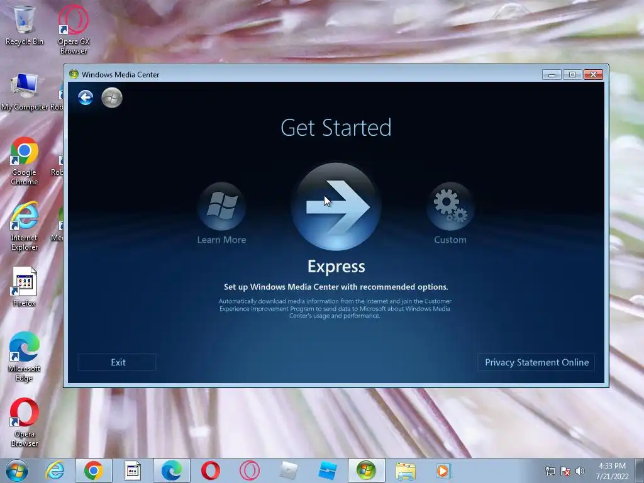Click the blue Roblox Studio taskbar icon

327,470
